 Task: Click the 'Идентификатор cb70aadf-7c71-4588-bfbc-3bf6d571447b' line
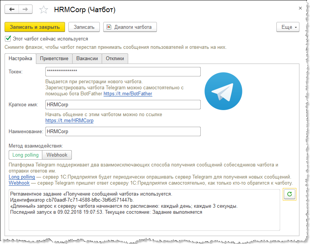point(72,200)
